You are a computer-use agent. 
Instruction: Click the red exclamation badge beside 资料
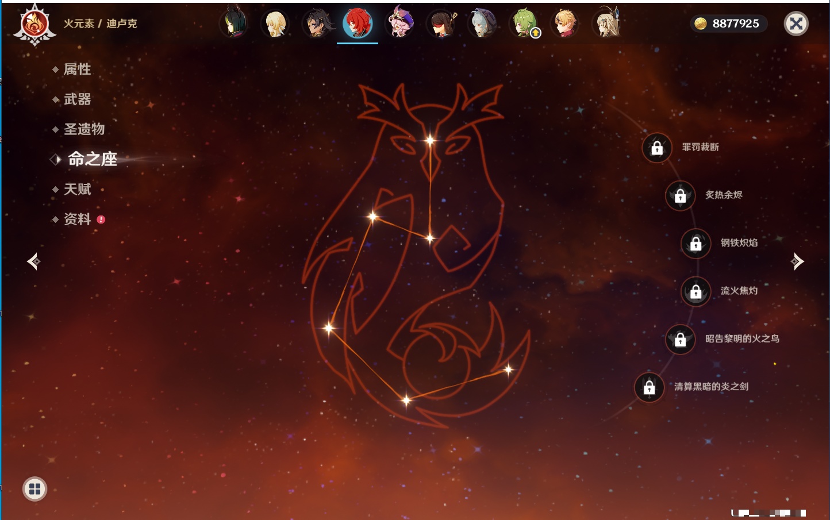(101, 219)
